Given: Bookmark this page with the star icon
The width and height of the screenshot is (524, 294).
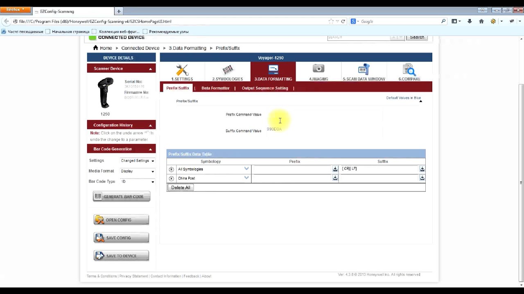Looking at the screenshot, I should tap(331, 21).
